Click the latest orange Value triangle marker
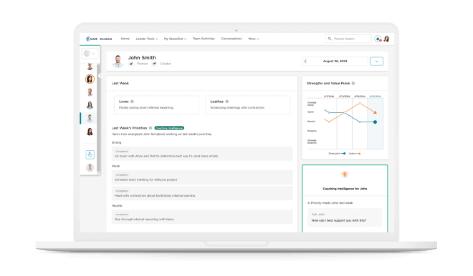Screen dimensions: 473x276 (375, 112)
